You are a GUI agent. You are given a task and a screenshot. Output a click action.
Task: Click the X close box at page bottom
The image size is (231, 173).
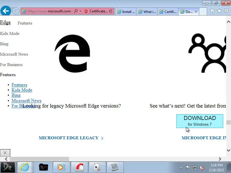point(5,153)
